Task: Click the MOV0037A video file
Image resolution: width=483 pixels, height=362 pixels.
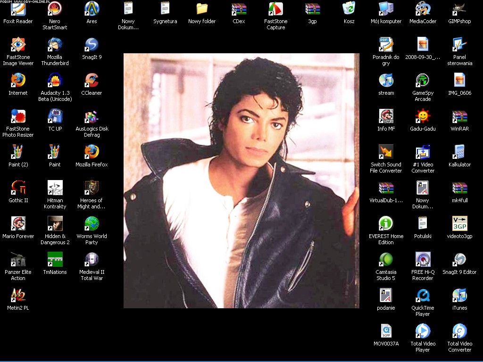Action: (386, 331)
